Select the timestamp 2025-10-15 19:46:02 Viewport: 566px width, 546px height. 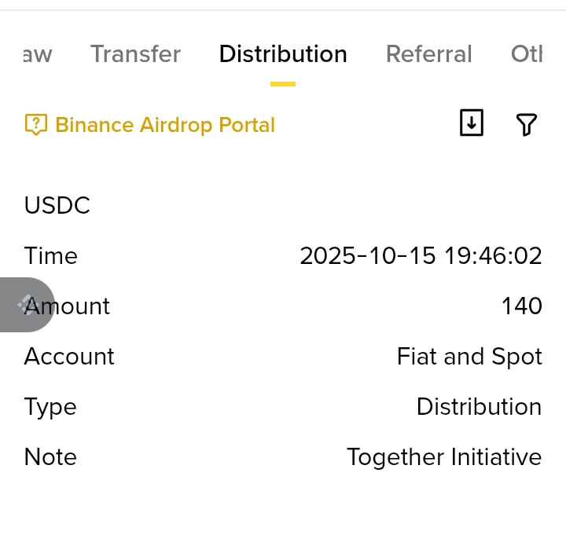pos(421,255)
